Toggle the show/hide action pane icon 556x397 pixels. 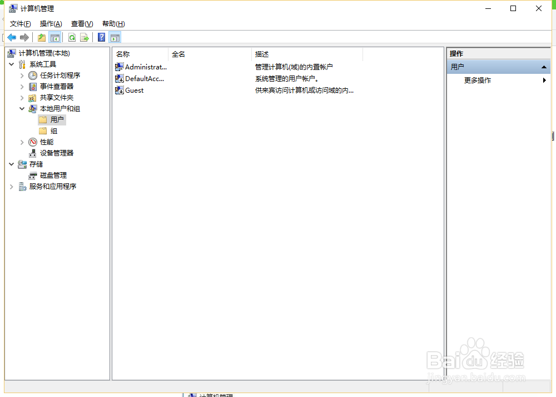(x=115, y=37)
